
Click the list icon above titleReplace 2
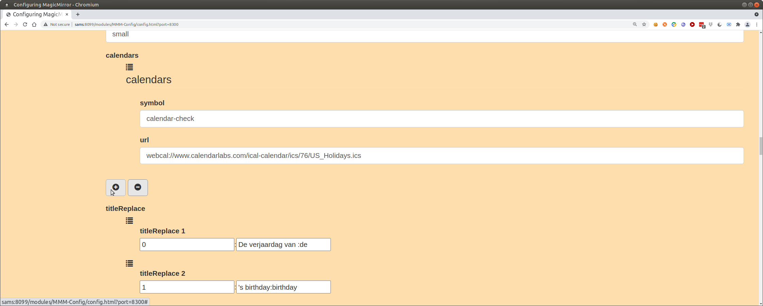click(x=129, y=264)
